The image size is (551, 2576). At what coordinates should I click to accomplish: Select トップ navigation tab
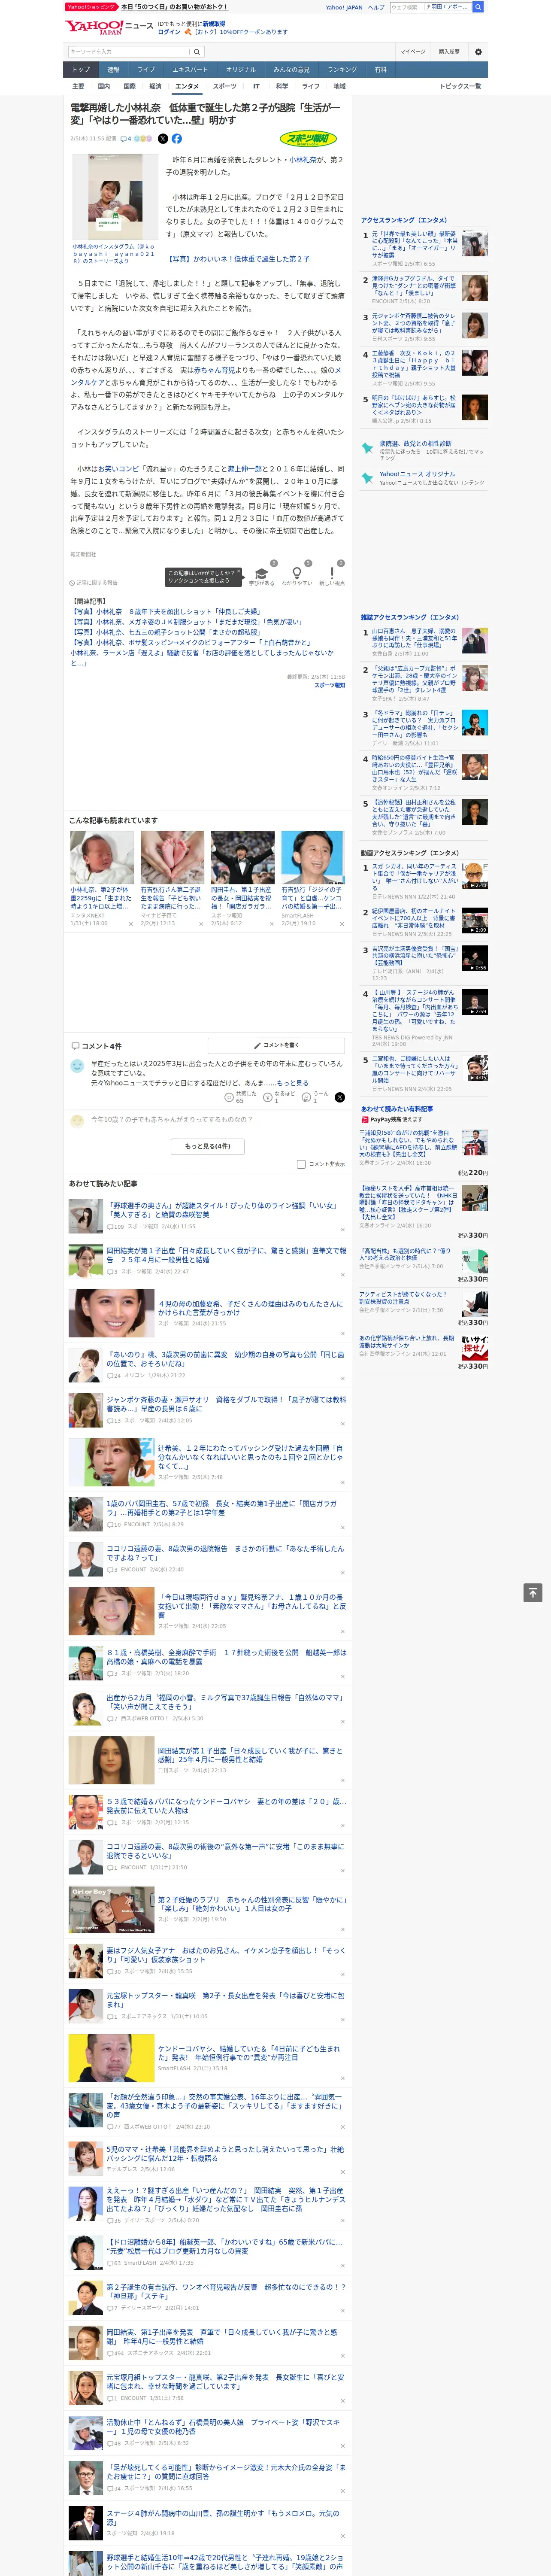(81, 69)
